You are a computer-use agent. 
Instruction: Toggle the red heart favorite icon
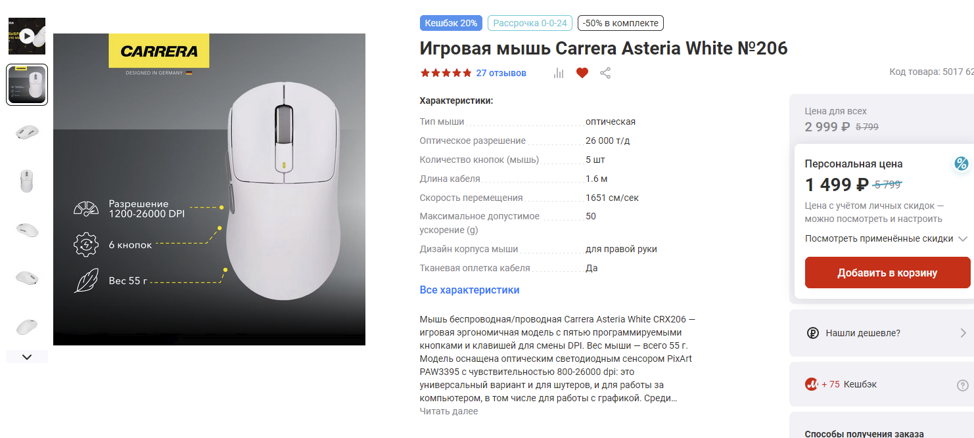(x=582, y=73)
